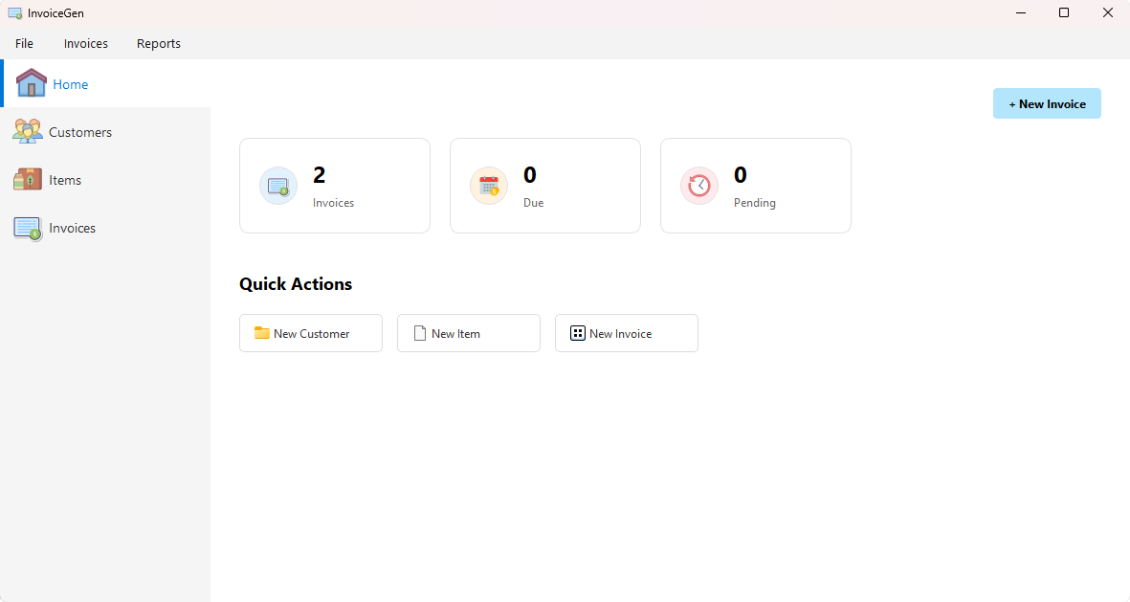Click the grid icon in New Invoice quick action
This screenshot has height=602, width=1130.
[x=577, y=333]
